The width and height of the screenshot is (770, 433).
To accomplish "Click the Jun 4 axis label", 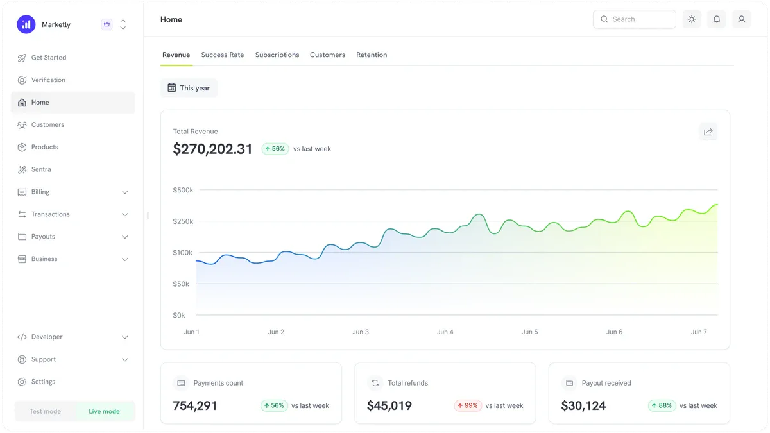I will click(x=445, y=332).
